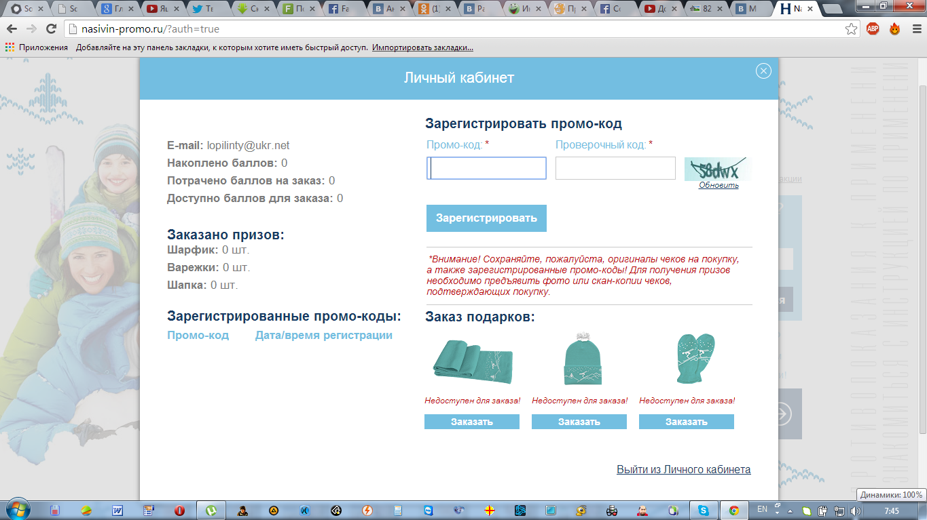Image resolution: width=927 pixels, height=520 pixels.
Task: Bookmark this page with the star icon
Action: tap(851, 29)
